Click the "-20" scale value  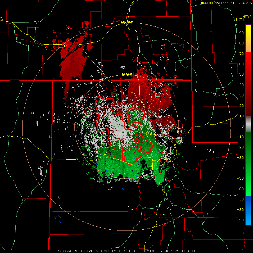(240, 147)
